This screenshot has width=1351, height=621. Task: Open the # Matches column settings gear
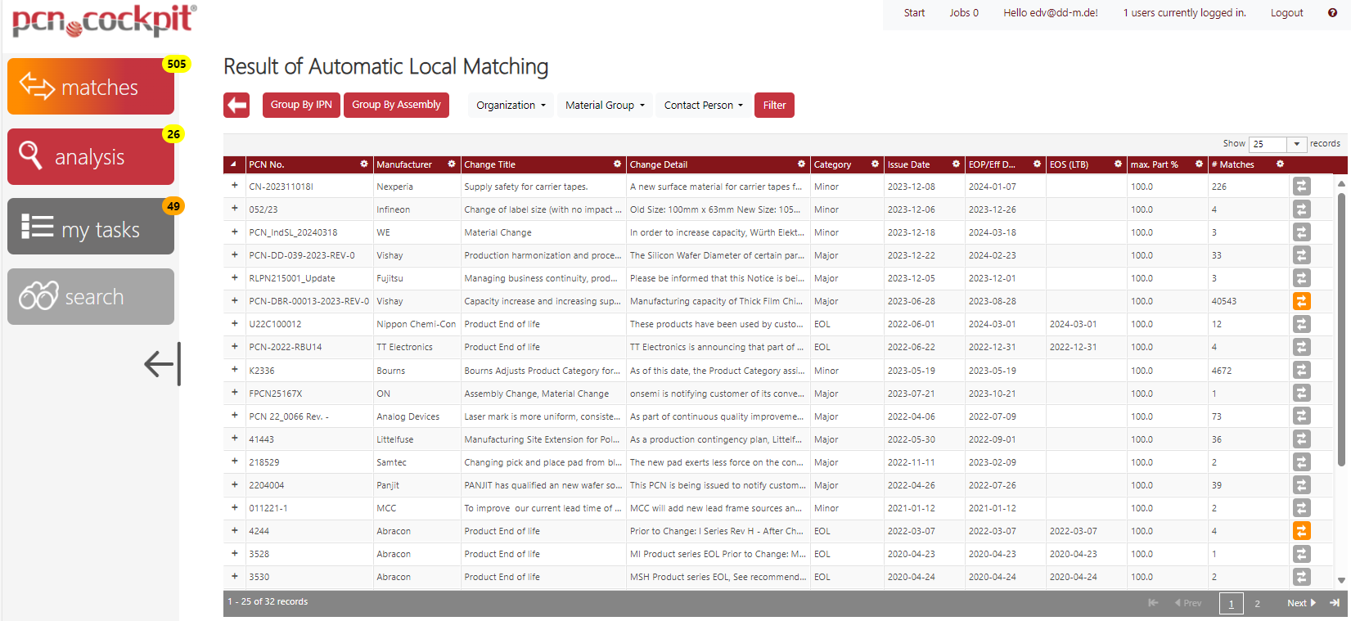coord(1280,164)
